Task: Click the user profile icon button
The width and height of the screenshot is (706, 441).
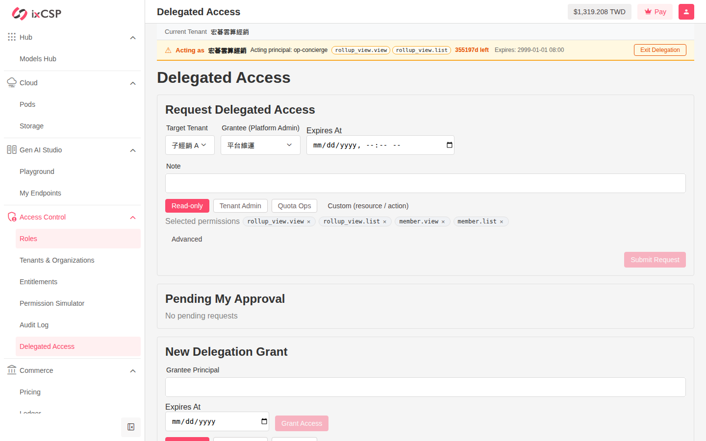Action: point(686,12)
